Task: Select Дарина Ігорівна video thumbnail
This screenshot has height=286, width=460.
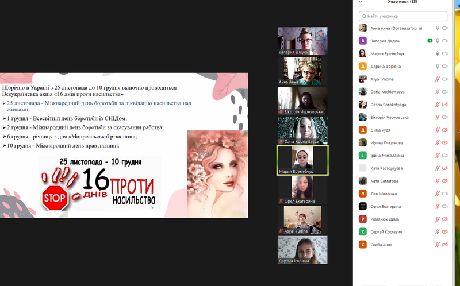Action: click(302, 250)
